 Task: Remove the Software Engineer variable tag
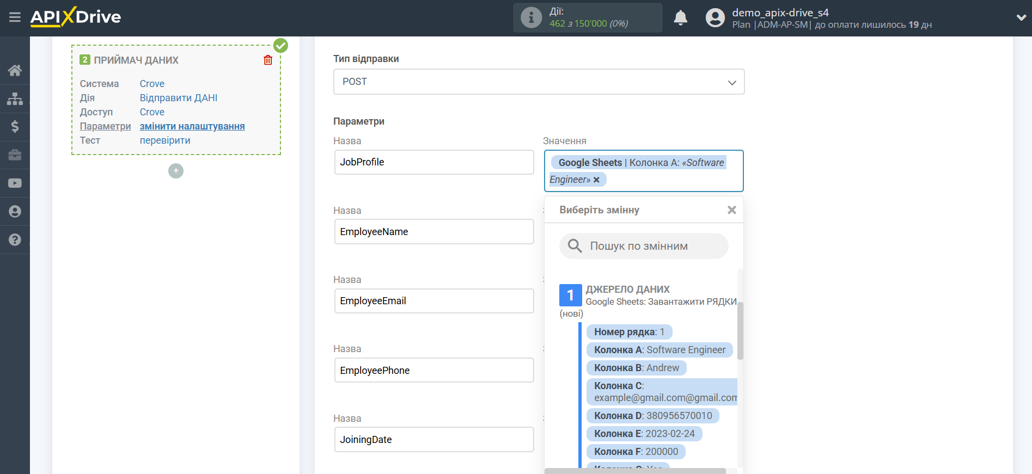pyautogui.click(x=597, y=180)
